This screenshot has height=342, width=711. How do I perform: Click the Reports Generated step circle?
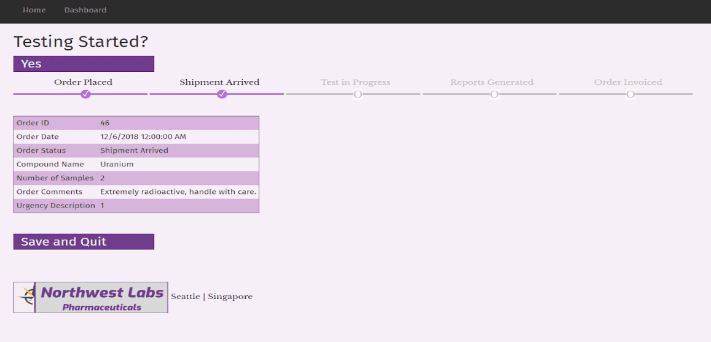click(494, 94)
